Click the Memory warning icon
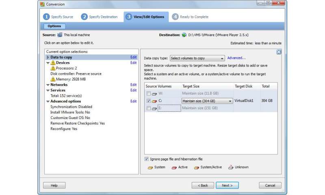 click(x=53, y=79)
